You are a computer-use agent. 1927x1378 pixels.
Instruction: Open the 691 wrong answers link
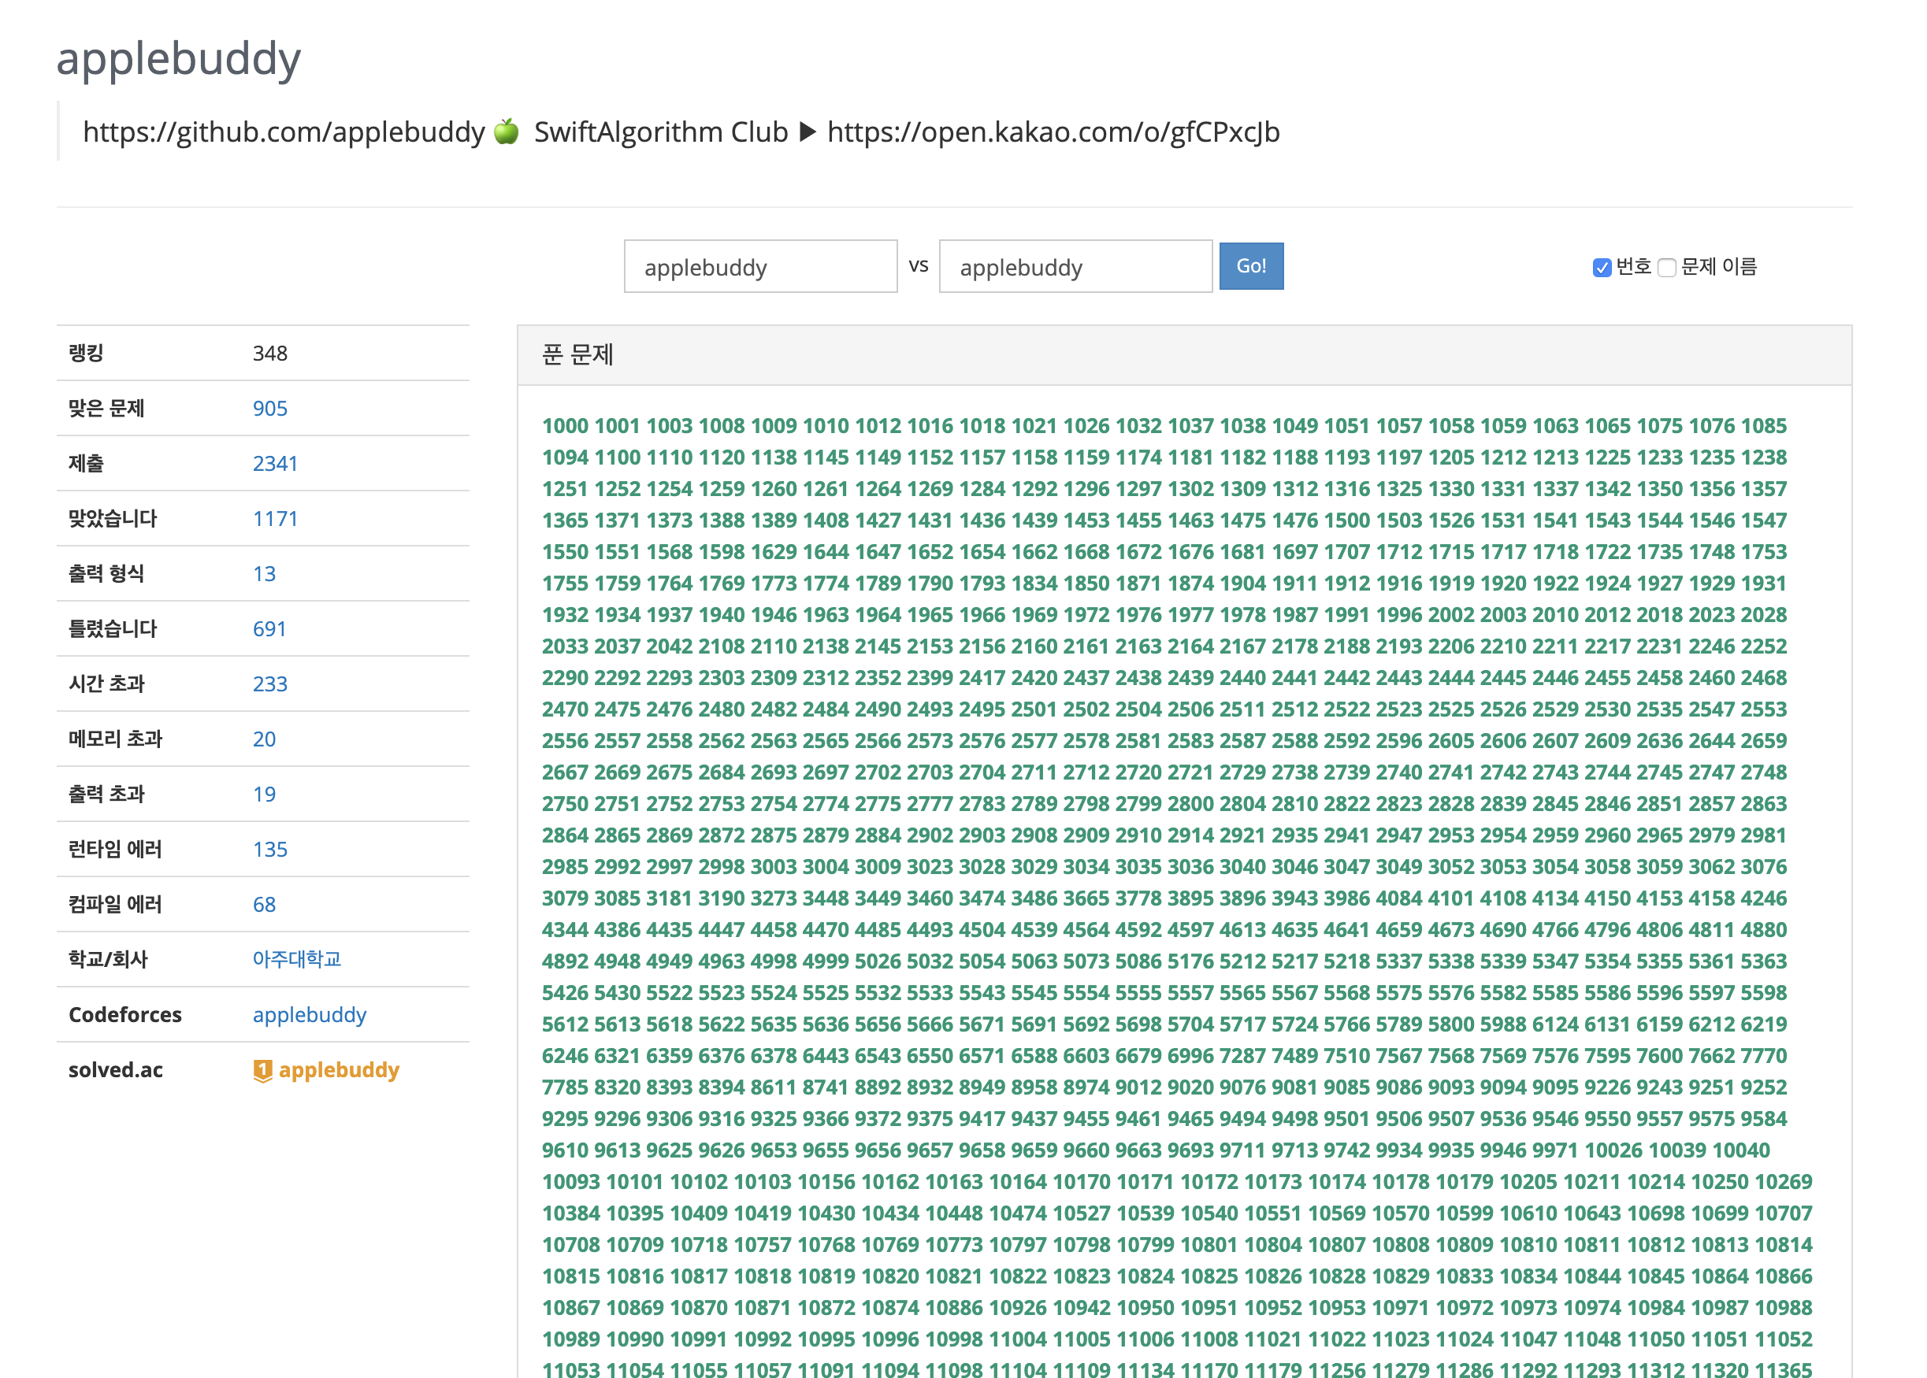pyautogui.click(x=269, y=628)
